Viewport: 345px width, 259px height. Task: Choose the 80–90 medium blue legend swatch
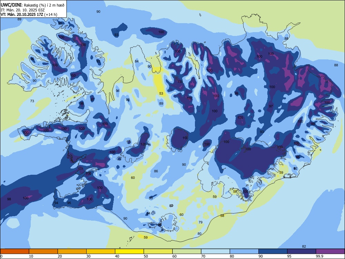pyautogui.click(x=244, y=251)
